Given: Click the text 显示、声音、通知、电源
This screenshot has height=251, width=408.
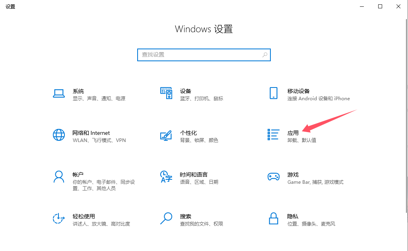Looking at the screenshot, I should [99, 98].
